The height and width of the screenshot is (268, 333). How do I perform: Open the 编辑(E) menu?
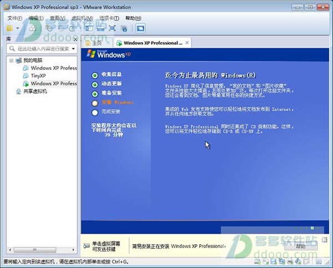click(x=36, y=18)
